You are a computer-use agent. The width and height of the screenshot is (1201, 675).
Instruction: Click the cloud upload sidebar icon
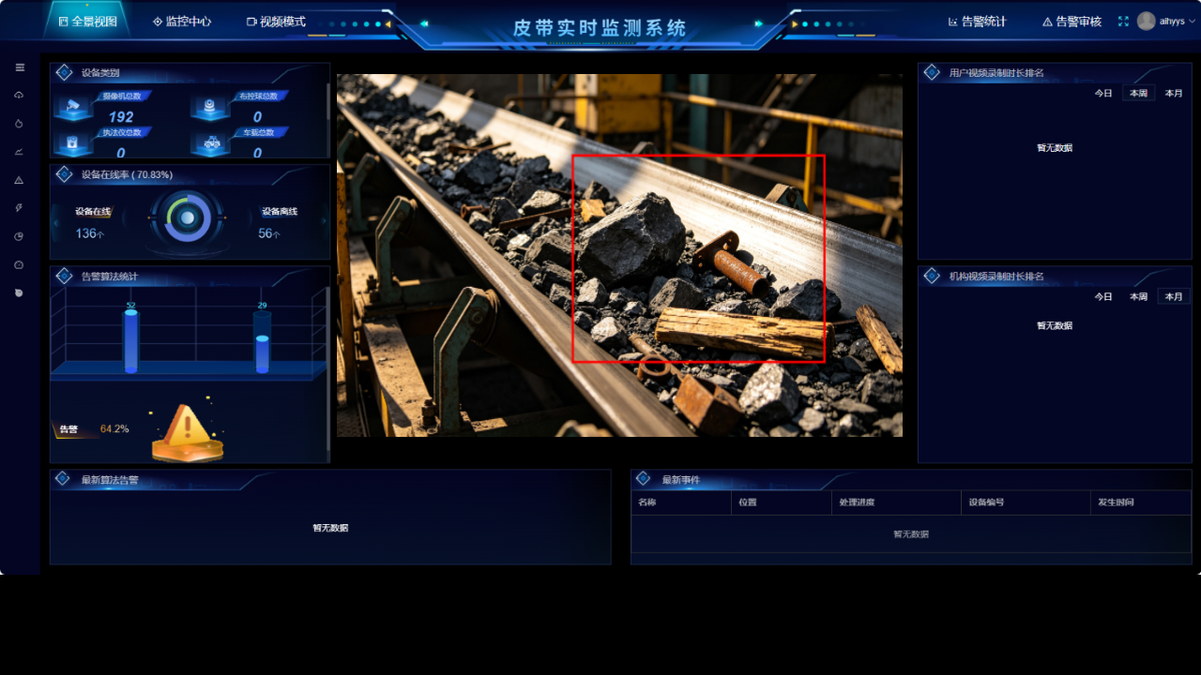click(x=20, y=96)
